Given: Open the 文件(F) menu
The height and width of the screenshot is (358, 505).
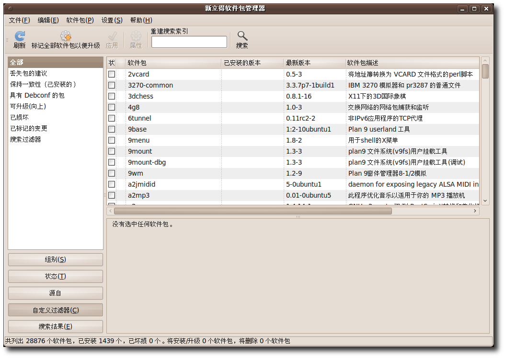Looking at the screenshot, I should pos(19,20).
